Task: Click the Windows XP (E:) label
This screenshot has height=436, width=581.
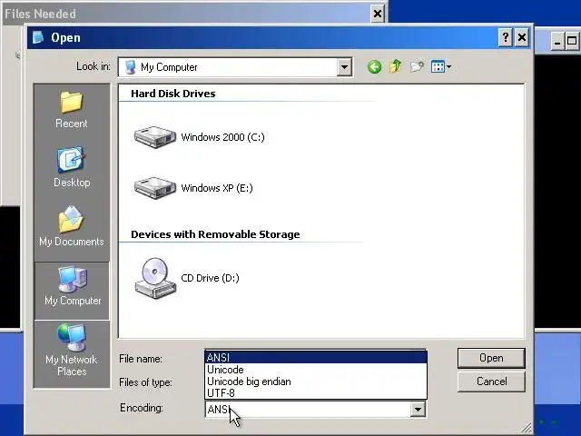Action: (x=217, y=188)
